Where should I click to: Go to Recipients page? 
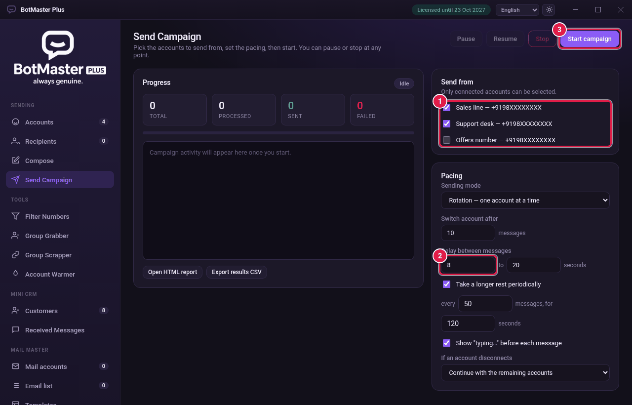[x=60, y=141]
